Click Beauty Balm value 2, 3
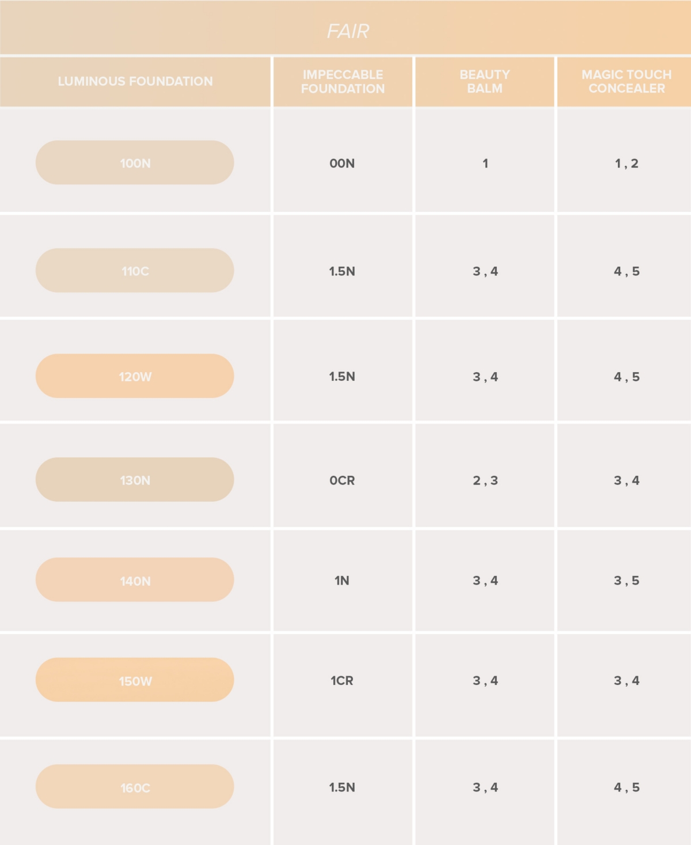Viewport: 691px width, 845px height. [485, 480]
